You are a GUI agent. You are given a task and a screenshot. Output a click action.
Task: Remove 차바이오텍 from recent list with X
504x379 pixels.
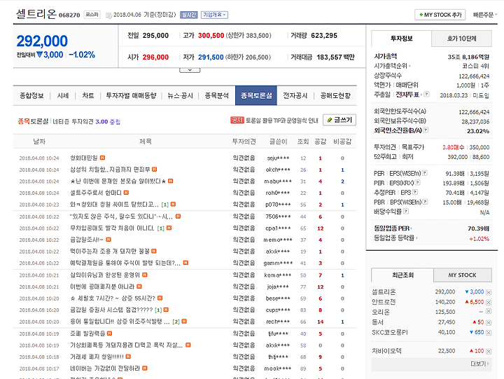tap(489, 352)
